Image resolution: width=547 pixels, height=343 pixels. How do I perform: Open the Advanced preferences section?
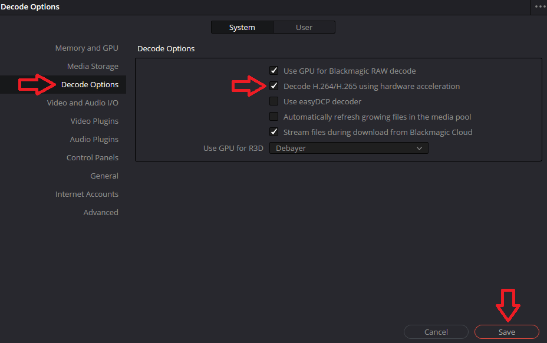[x=101, y=212]
